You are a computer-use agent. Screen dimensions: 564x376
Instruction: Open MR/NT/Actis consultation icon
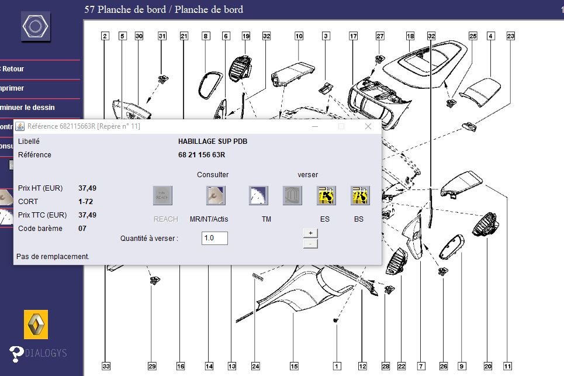coord(216,195)
